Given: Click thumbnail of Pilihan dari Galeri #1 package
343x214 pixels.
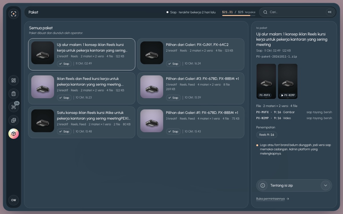Looking at the screenshot, I should tap(152, 121).
